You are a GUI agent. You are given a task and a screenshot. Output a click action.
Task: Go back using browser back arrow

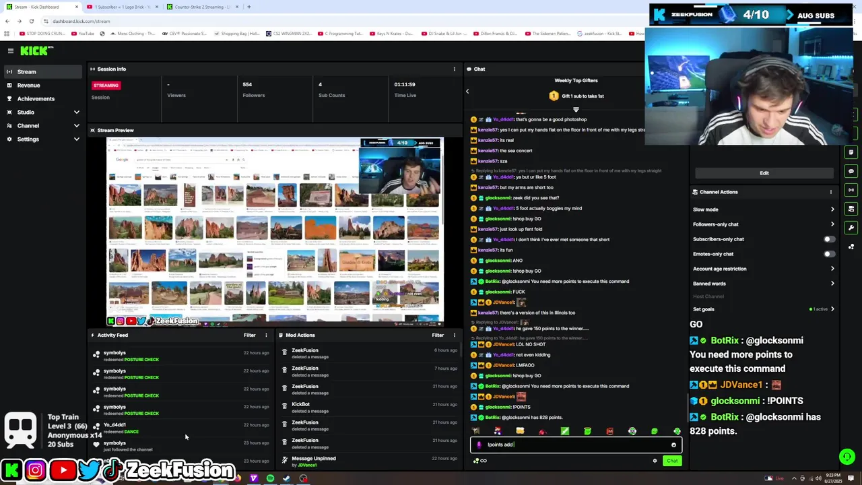pos(7,21)
